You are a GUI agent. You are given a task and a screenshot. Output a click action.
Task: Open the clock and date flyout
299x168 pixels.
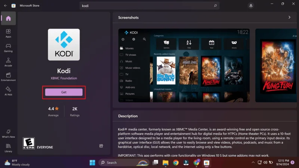tap(283, 162)
